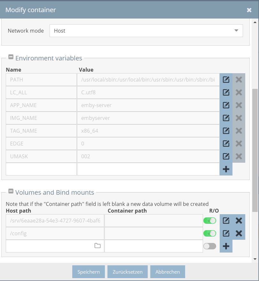Toggle read-only for /srv host path mount

pos(210,221)
